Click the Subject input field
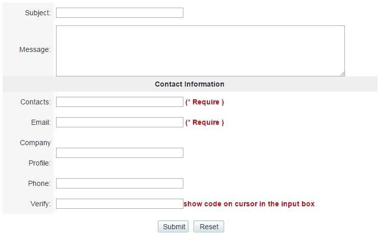Image resolution: width=381 pixels, height=244 pixels. (120, 13)
